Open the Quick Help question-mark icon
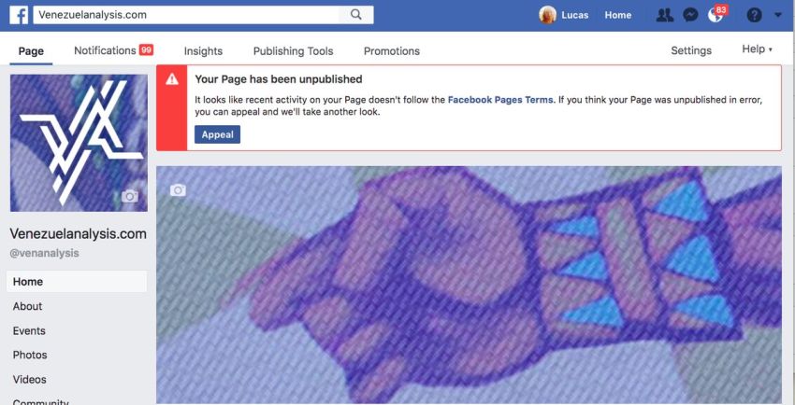The height and width of the screenshot is (405, 795). point(754,15)
